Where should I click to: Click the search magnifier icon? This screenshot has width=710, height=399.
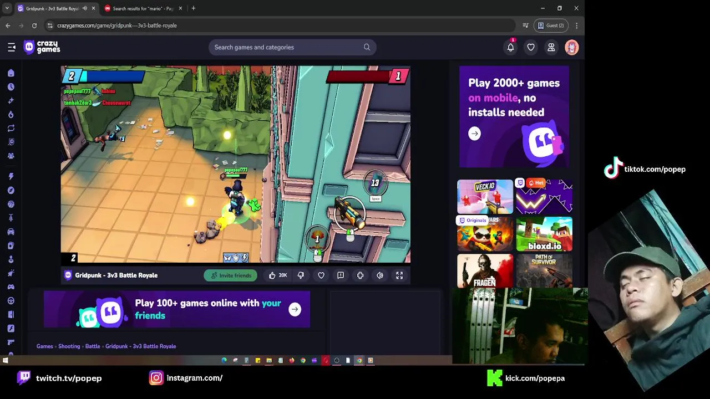click(367, 47)
